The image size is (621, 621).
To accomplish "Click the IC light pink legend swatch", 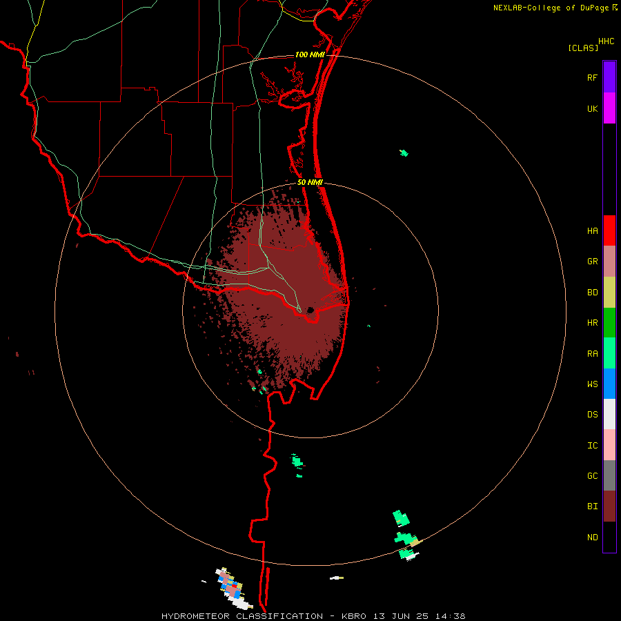I will [609, 445].
